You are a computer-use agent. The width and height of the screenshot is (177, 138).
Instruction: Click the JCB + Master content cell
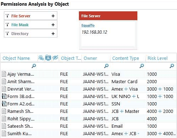click(125, 111)
